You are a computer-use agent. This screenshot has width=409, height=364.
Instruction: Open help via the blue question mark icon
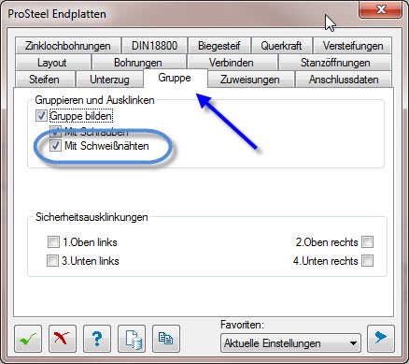[x=97, y=339]
